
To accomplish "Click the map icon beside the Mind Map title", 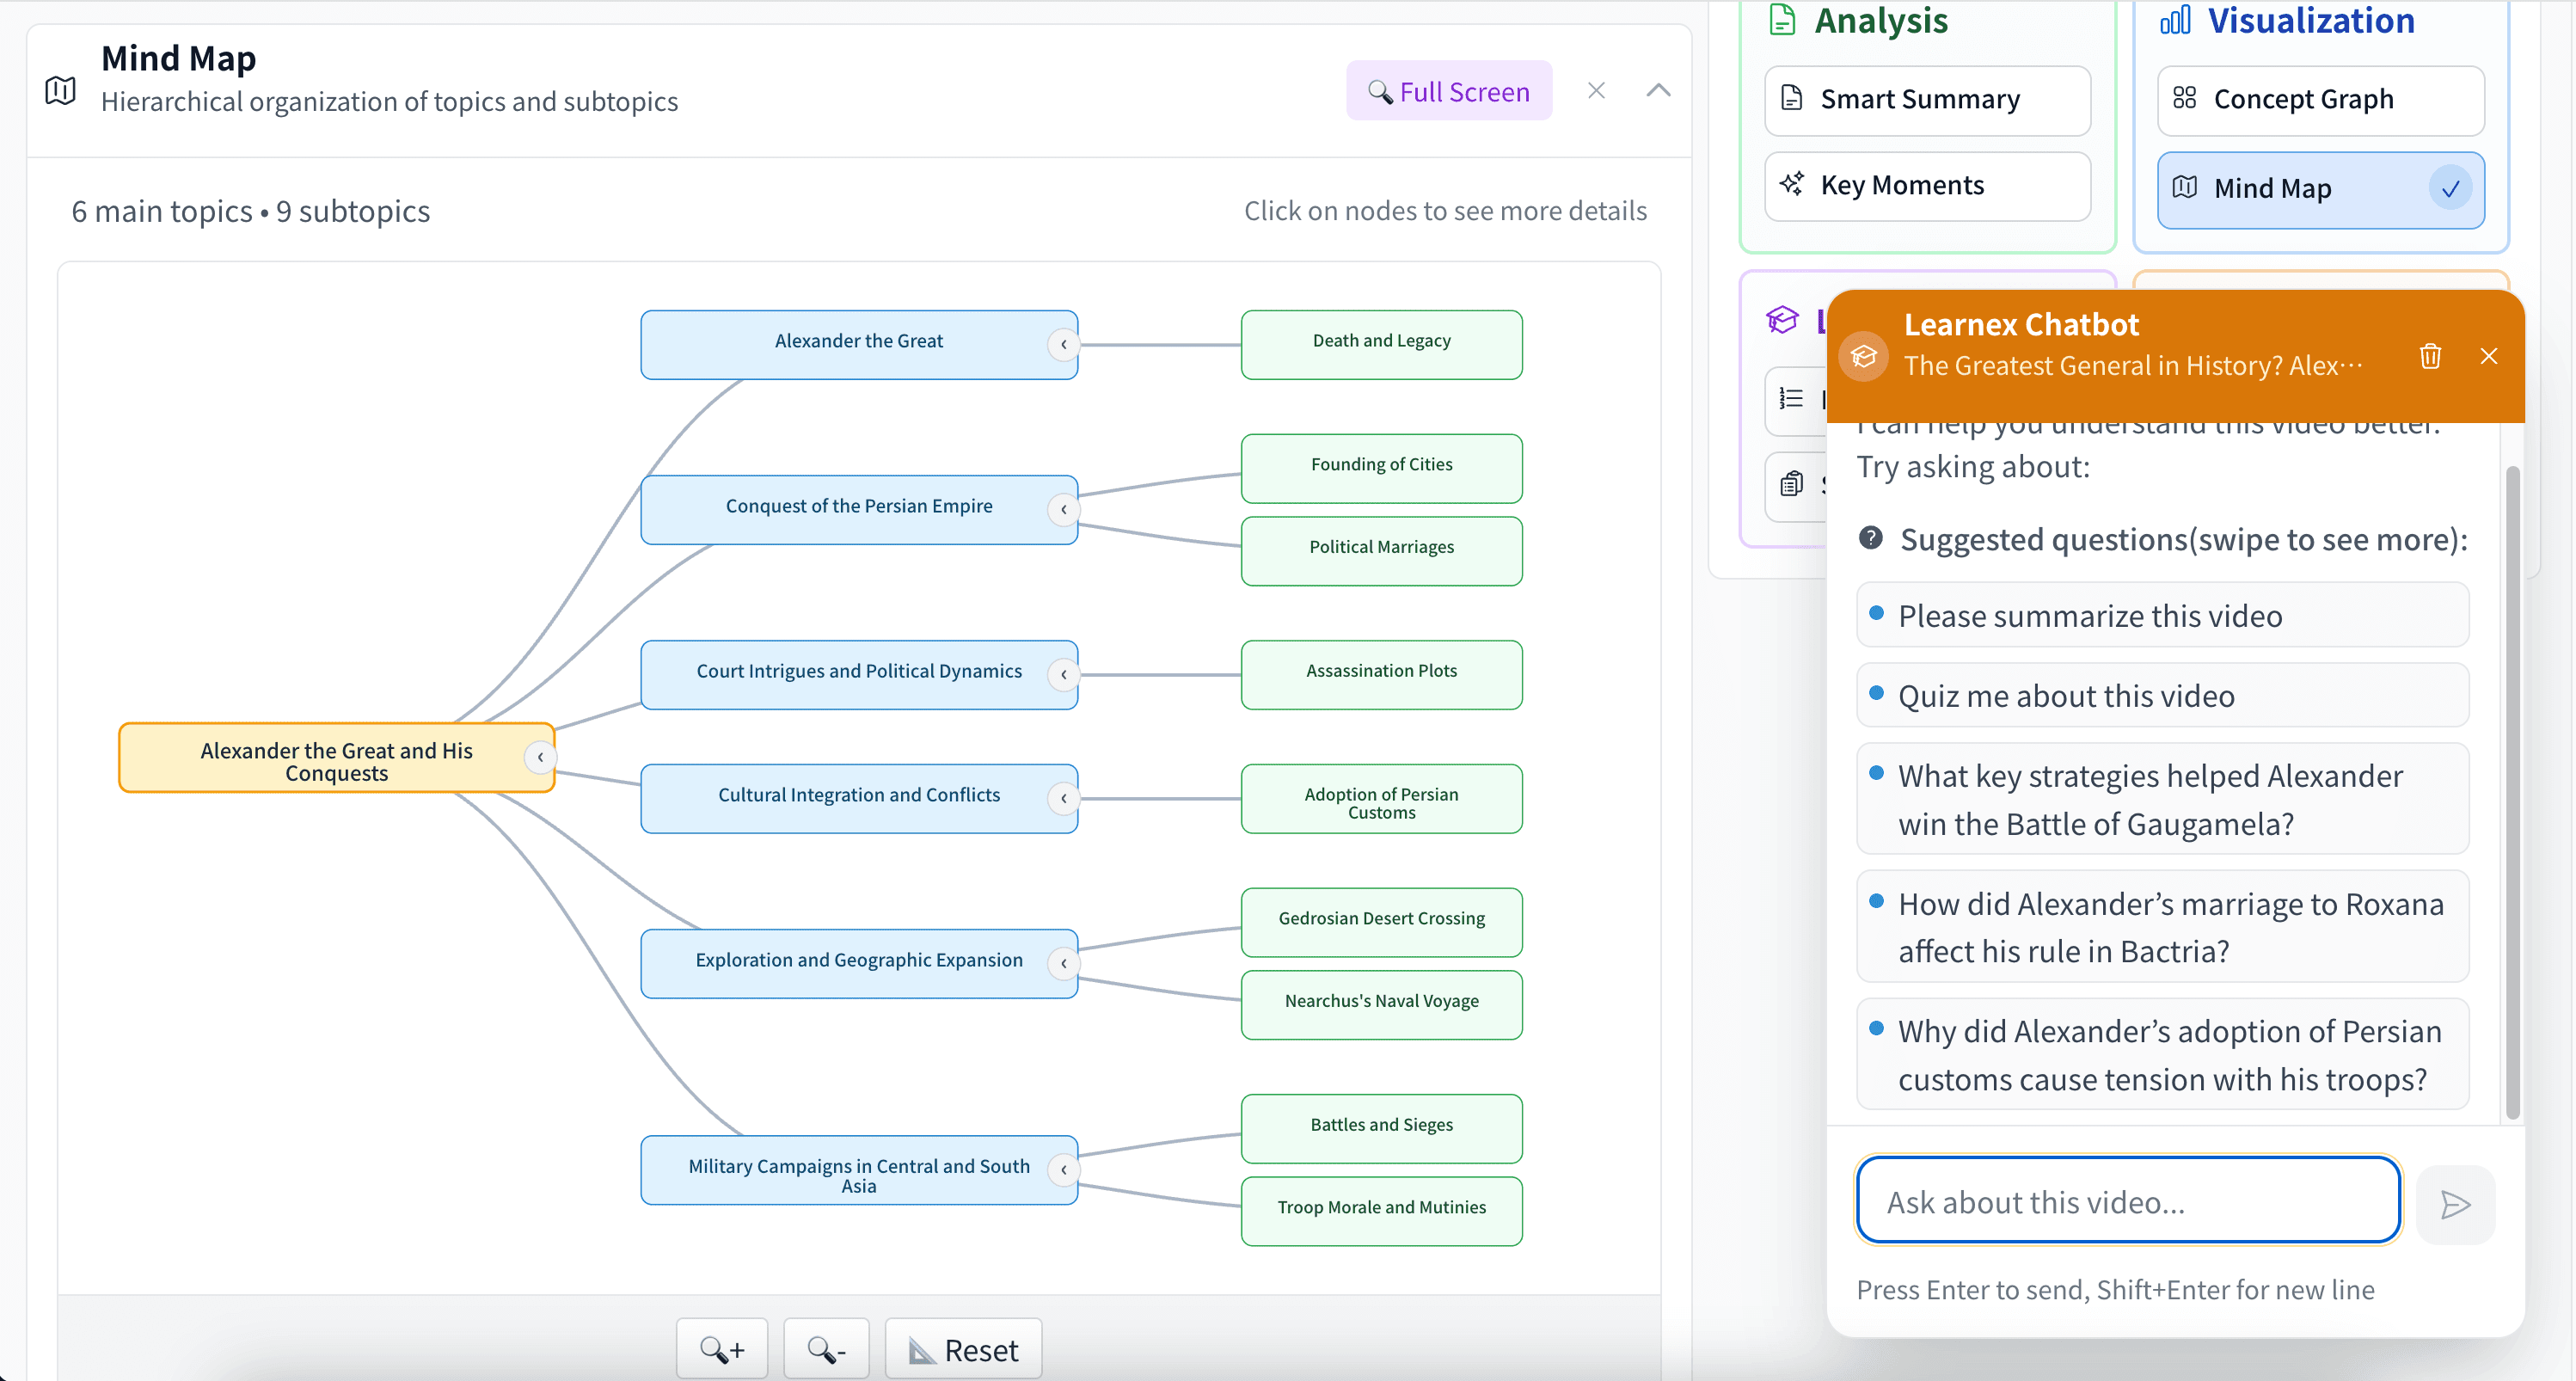I will [x=60, y=89].
